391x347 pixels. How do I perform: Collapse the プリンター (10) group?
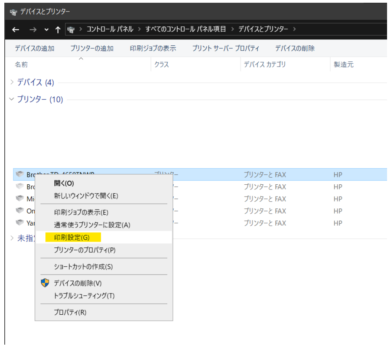coord(12,99)
